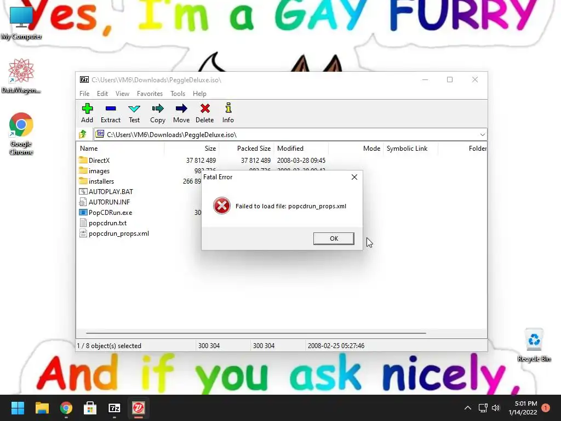Select the popcdrun.txt file
Screen dimensions: 561x421
click(103, 223)
